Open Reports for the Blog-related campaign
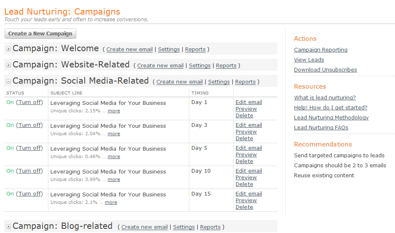This screenshot has width=395, height=233. 210,227
